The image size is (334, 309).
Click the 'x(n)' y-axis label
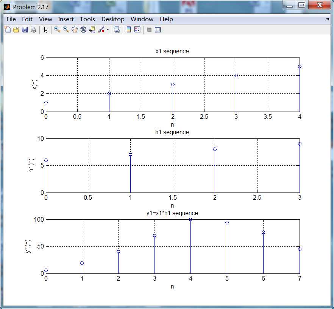34,84
